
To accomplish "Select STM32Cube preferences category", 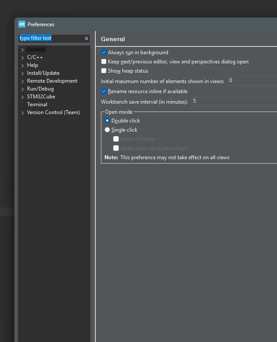I will coord(41,97).
